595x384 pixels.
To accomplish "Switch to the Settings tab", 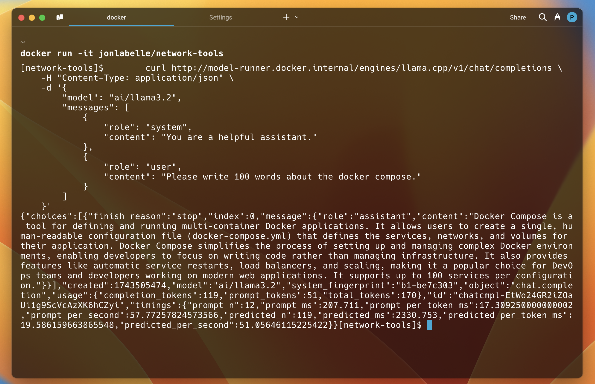I will tap(220, 17).
